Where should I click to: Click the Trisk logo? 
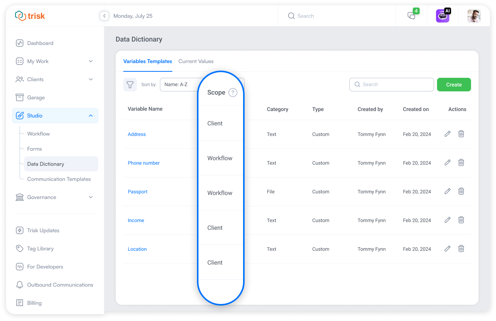[30, 16]
